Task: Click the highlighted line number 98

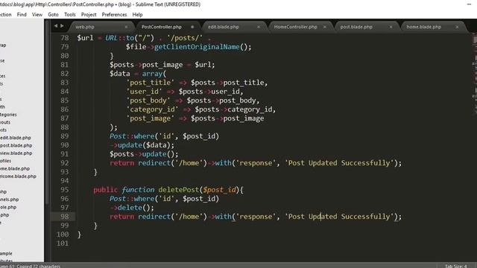Action: pos(65,217)
